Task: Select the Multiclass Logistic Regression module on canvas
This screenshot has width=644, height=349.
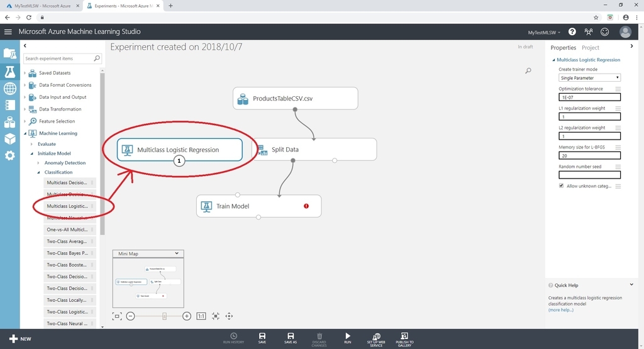Action: click(x=179, y=150)
